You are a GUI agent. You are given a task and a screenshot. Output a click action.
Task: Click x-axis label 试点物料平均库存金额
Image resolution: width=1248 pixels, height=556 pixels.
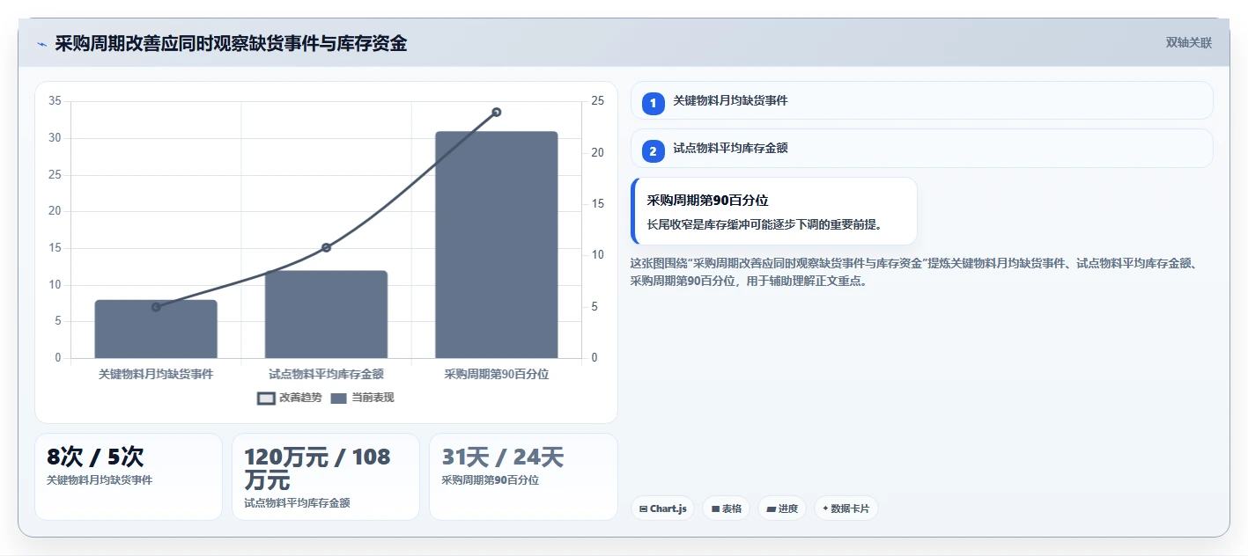[326, 374]
